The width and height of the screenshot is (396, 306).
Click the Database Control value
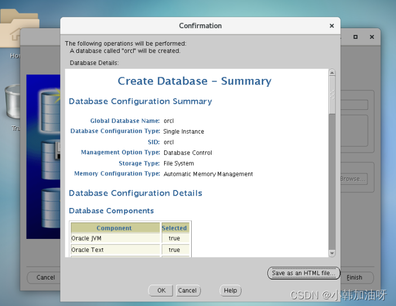coord(188,153)
